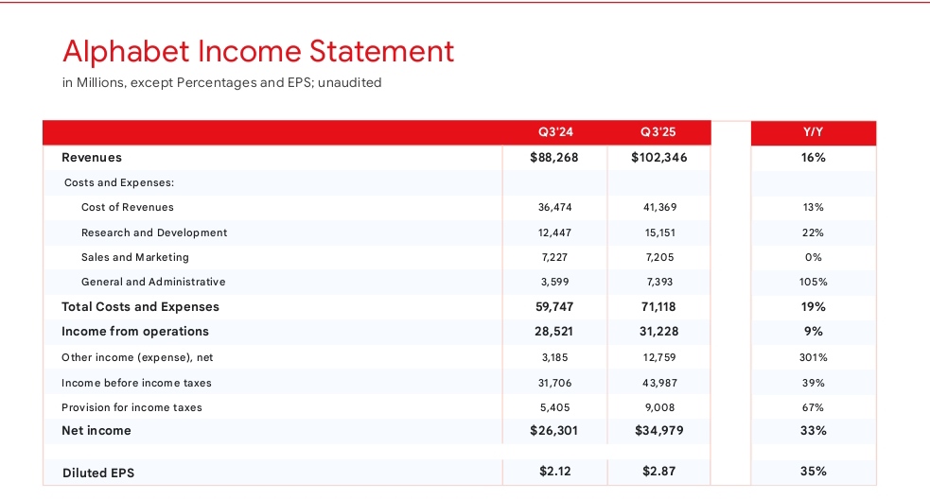Click the Y/Y column header
The height and width of the screenshot is (499, 930).
(x=813, y=132)
